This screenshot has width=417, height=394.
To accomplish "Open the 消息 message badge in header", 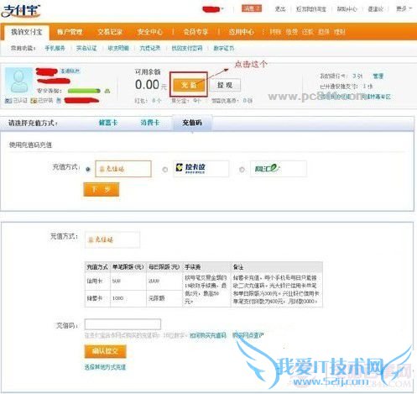I will pos(252,8).
